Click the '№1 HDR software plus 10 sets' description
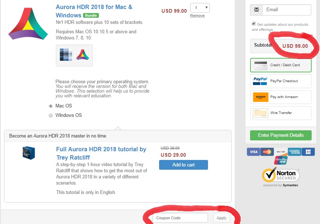320x224 pixels. pyautogui.click(x=100, y=22)
